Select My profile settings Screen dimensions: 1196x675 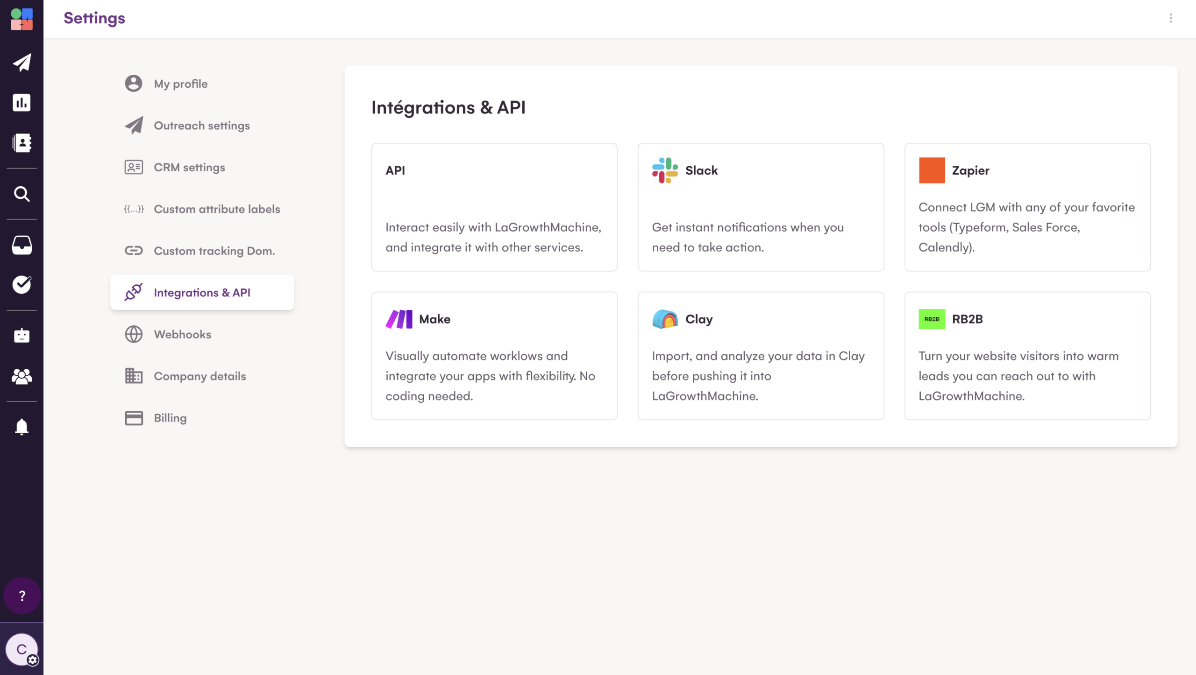click(x=181, y=84)
